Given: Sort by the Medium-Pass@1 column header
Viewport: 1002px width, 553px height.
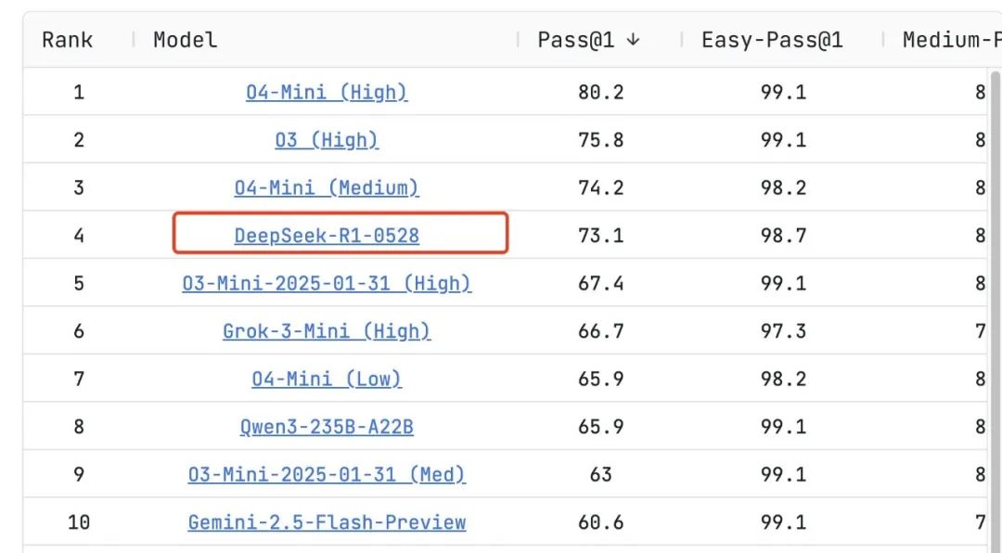Looking at the screenshot, I should [952, 40].
